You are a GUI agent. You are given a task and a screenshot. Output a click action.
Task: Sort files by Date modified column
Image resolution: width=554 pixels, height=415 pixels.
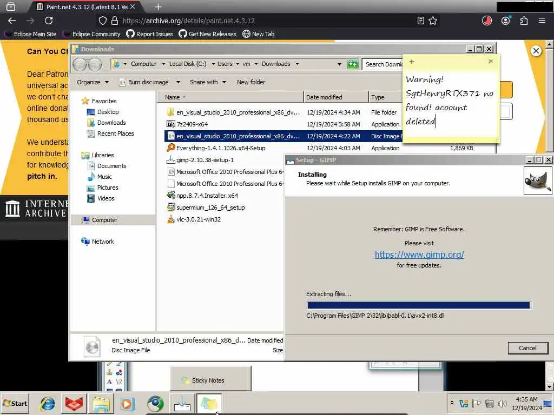pyautogui.click(x=335, y=97)
